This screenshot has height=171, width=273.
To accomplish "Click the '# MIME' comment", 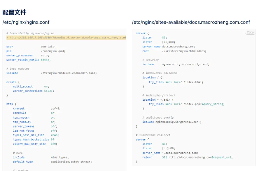I will click(18, 153).
